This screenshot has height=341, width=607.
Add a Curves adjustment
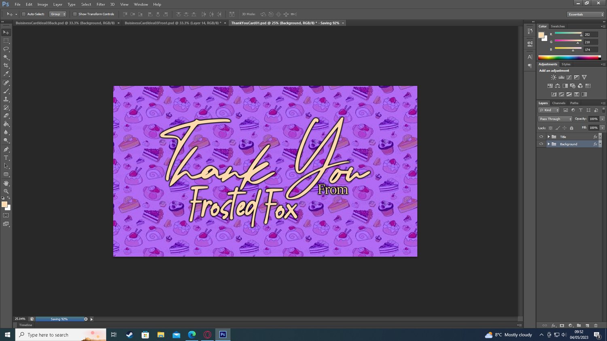pos(569,77)
